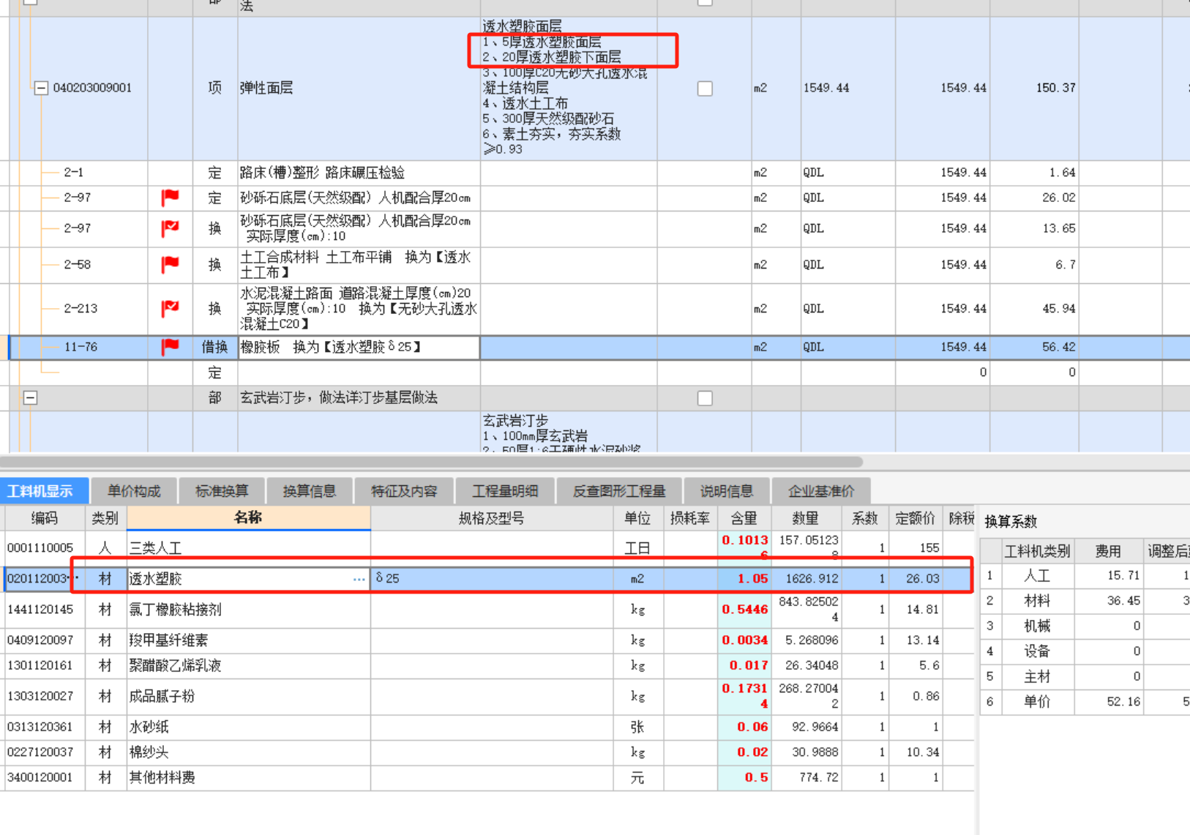
Task: Click the 26.03 定额价 cell
Action: pos(916,579)
